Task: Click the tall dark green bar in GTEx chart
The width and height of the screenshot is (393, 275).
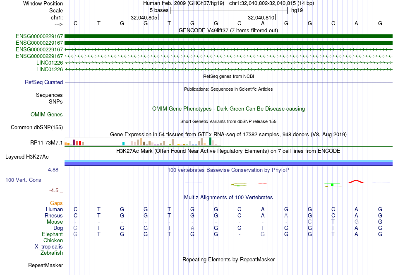Action: [210, 142]
